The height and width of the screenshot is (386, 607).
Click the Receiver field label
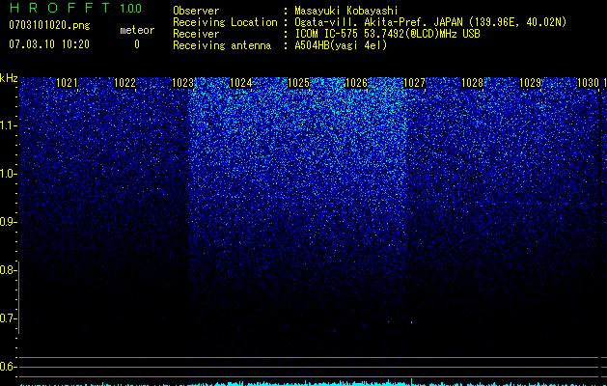(196, 34)
